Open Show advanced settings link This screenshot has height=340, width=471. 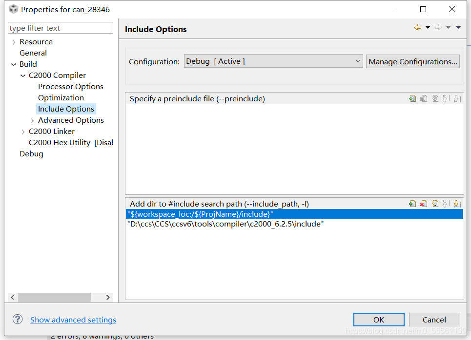coord(73,320)
